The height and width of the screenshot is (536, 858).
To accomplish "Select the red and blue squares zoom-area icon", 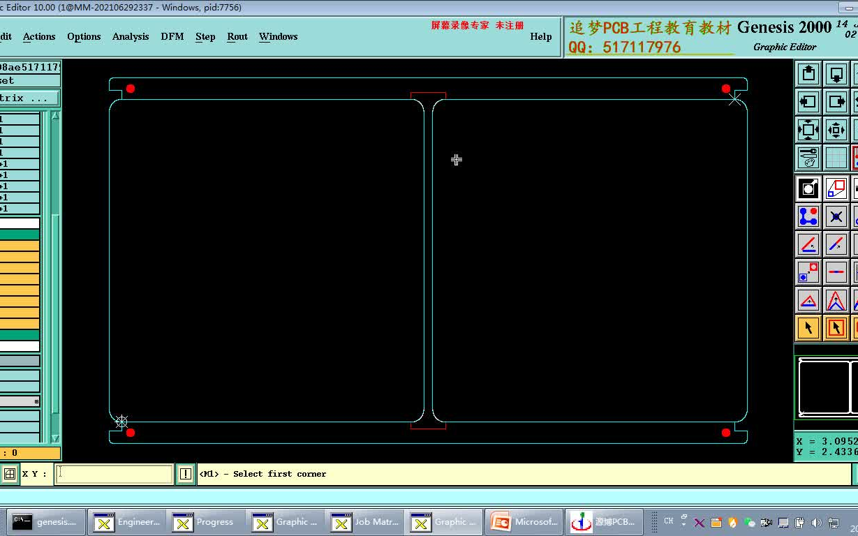I will pyautogui.click(x=836, y=188).
